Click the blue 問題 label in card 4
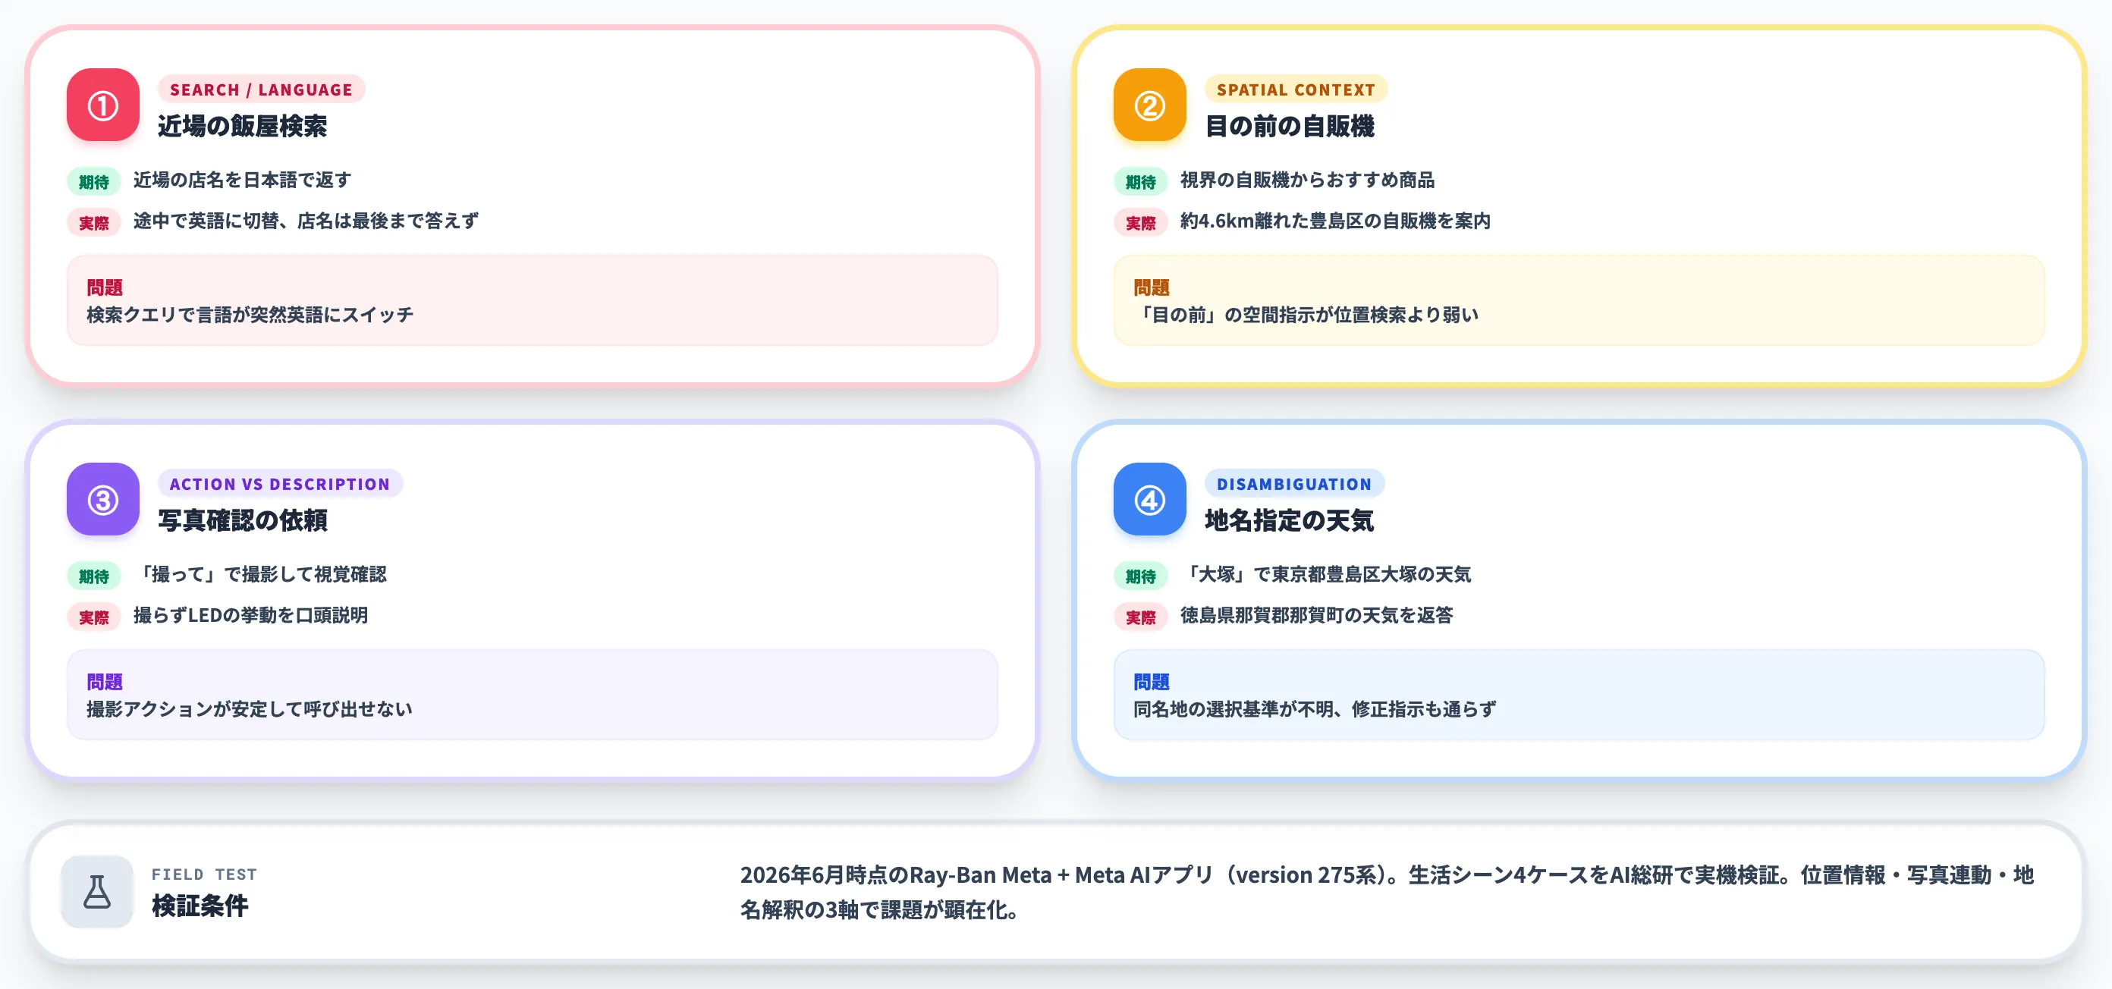This screenshot has width=2112, height=989. coord(1151,682)
